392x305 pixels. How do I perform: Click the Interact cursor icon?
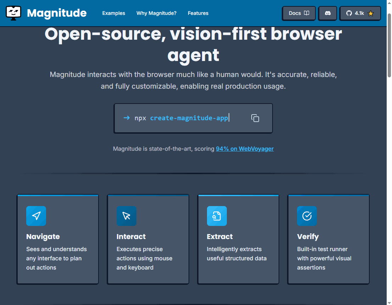pyautogui.click(x=127, y=216)
